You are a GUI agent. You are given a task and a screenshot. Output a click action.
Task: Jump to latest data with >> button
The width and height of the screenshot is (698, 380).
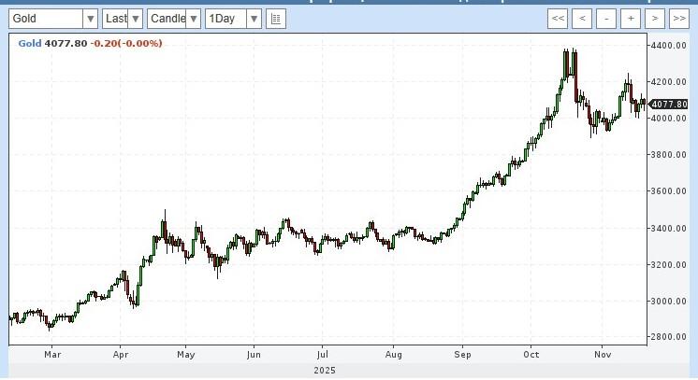[679, 19]
